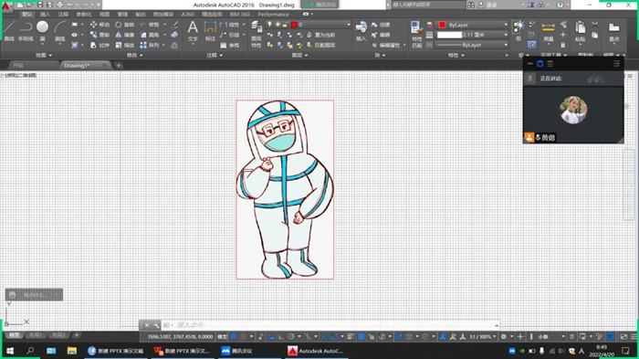639x359 pixels.
Task: Click Linear (线性) dimension button
Action: click(x=229, y=25)
